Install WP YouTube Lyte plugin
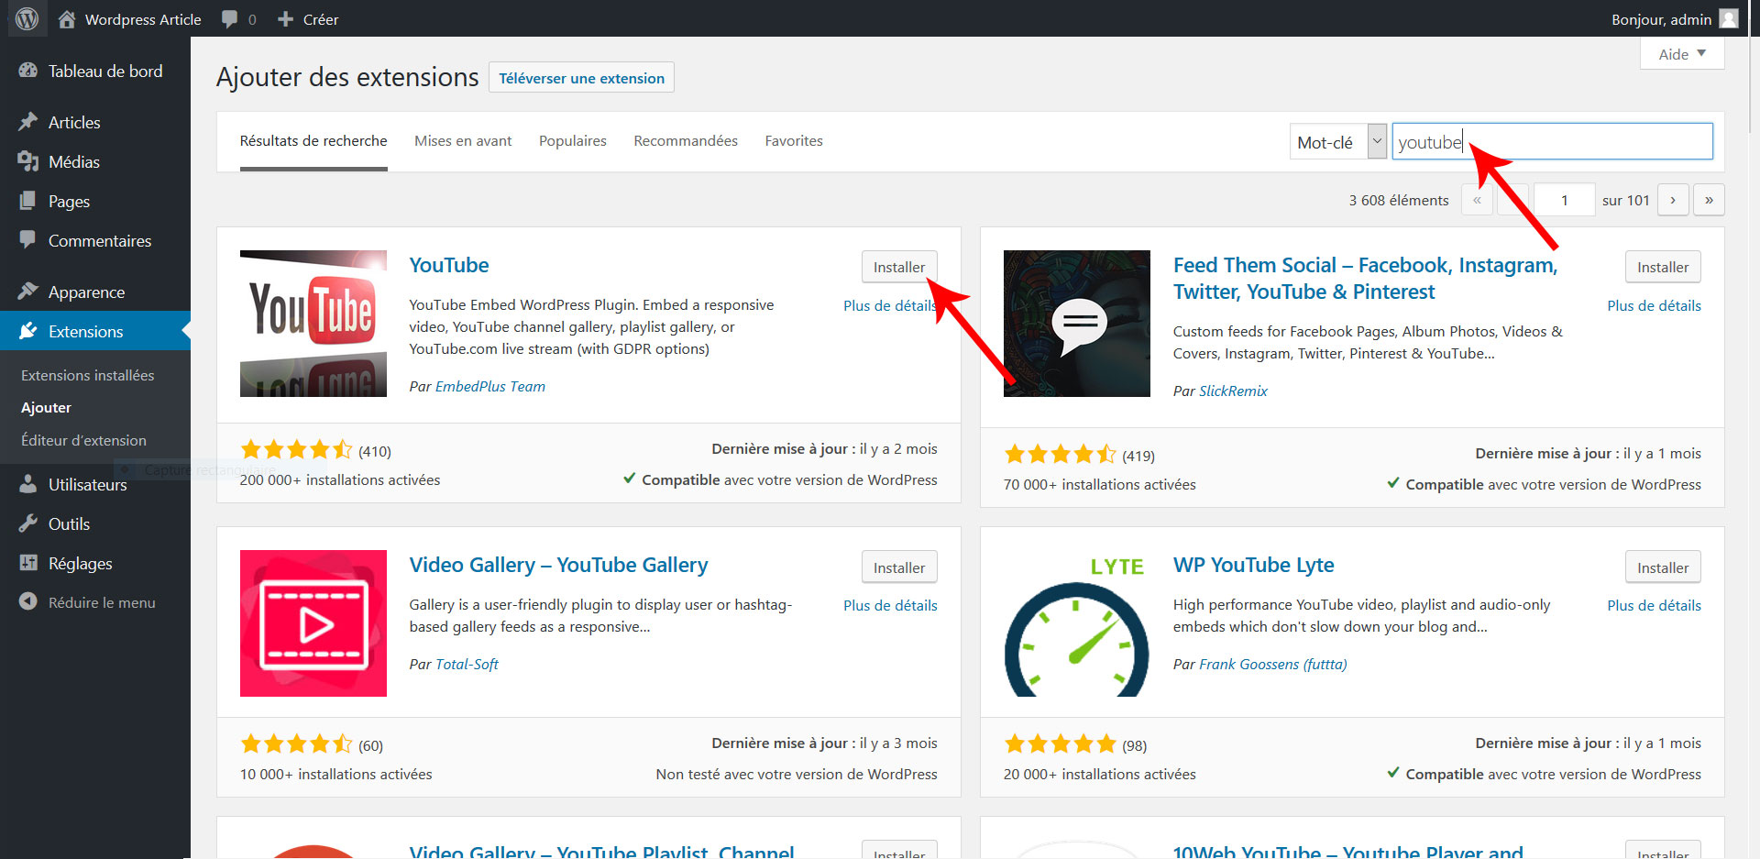Image resolution: width=1760 pixels, height=859 pixels. [x=1663, y=567]
